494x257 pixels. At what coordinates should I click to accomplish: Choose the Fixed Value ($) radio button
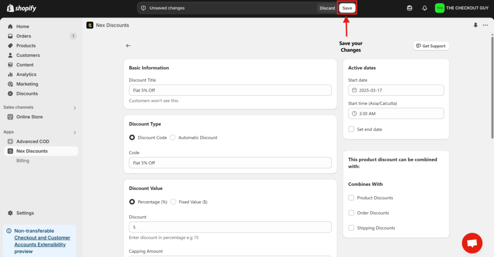point(173,202)
